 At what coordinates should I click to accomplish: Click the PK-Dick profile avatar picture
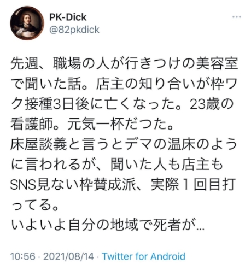pyautogui.click(x=27, y=23)
